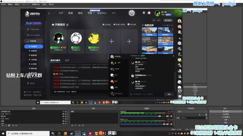Viewport: 243px width, 136px height.
Task: Enable 工作室模式 studio mode
Action: coord(226,117)
